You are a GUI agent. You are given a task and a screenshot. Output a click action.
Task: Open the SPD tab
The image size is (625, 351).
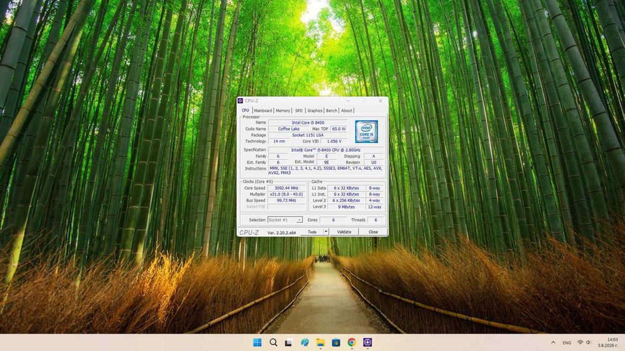299,111
